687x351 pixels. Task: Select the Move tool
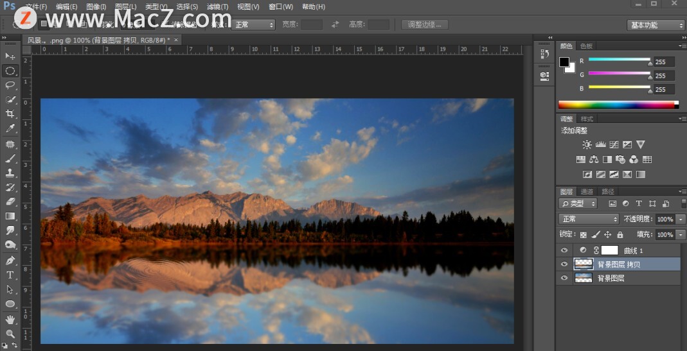pos(10,56)
